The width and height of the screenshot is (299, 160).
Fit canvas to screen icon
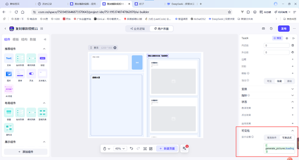point(145,149)
